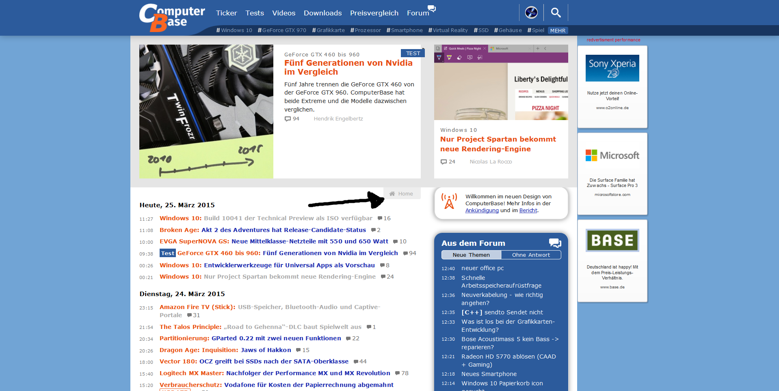Click the Home breadcrumb text

[x=405, y=194]
